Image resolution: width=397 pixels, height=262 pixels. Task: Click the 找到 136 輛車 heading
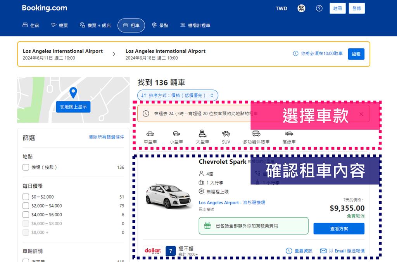pos(161,82)
